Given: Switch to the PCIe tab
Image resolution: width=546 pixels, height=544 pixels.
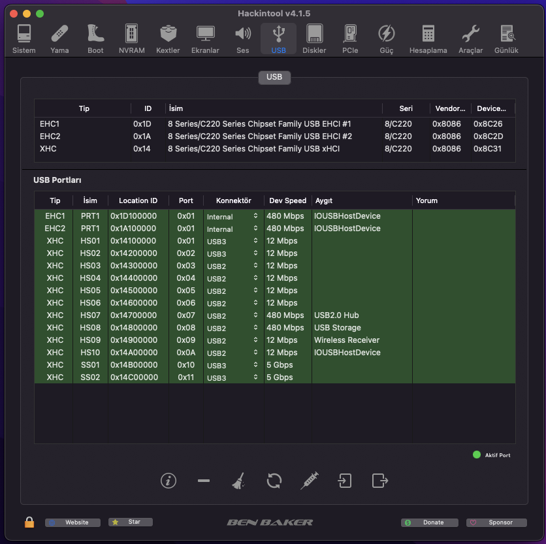Looking at the screenshot, I should [350, 39].
